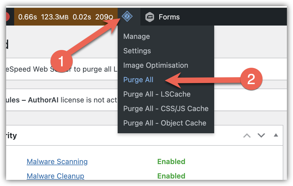
Task: Choose Image Optimisation menu entry
Action: pos(156,65)
